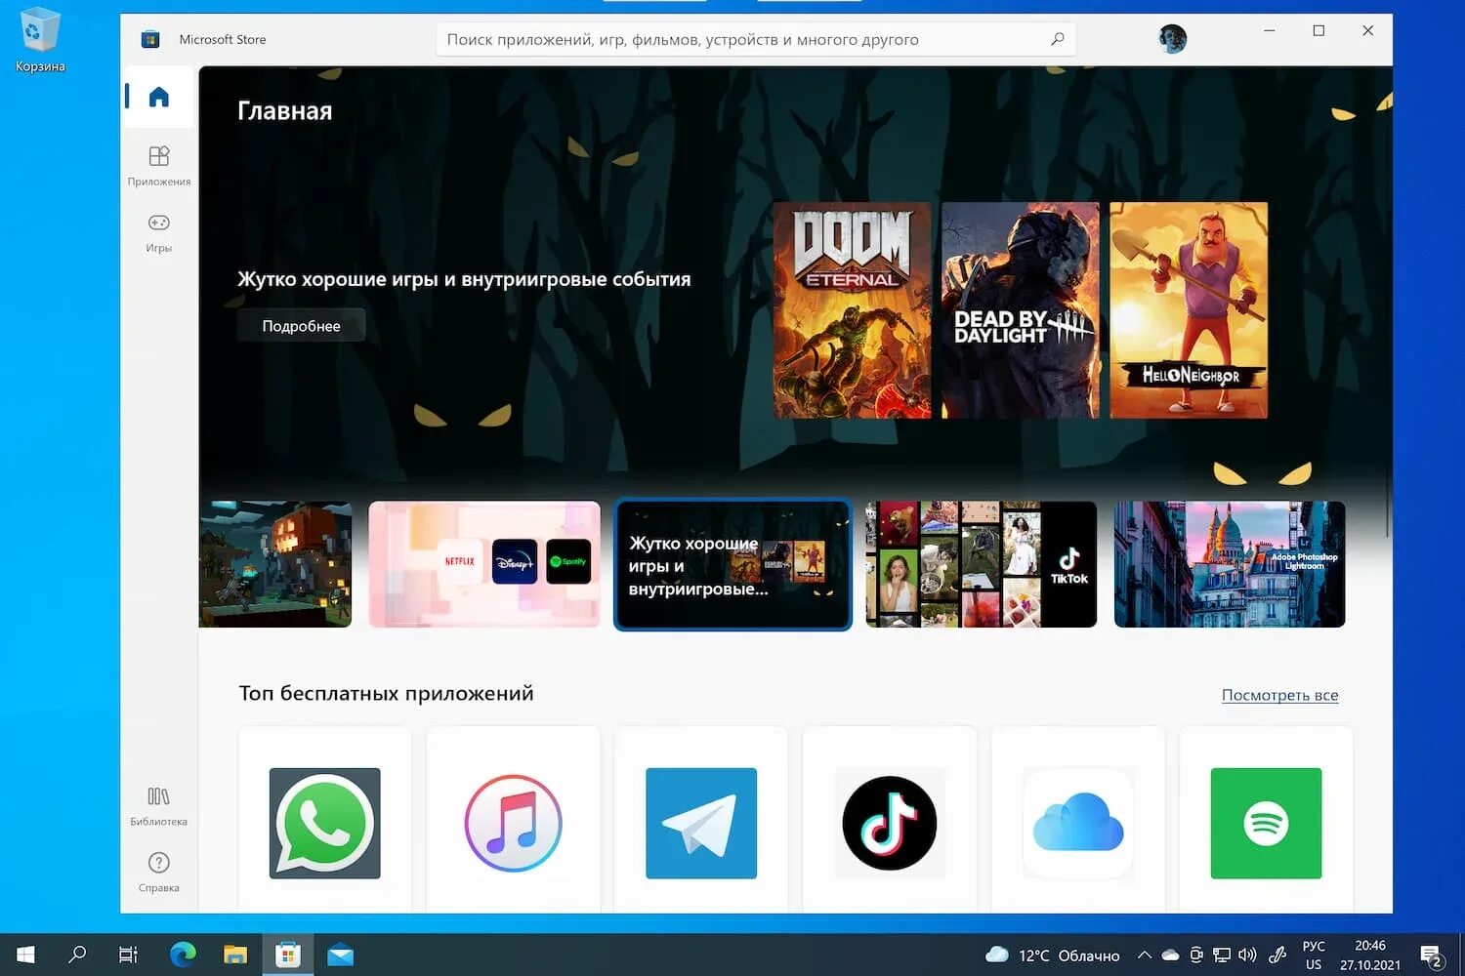Select the TikTok carousel card
Viewport: 1465px width, 976px height.
[982, 564]
